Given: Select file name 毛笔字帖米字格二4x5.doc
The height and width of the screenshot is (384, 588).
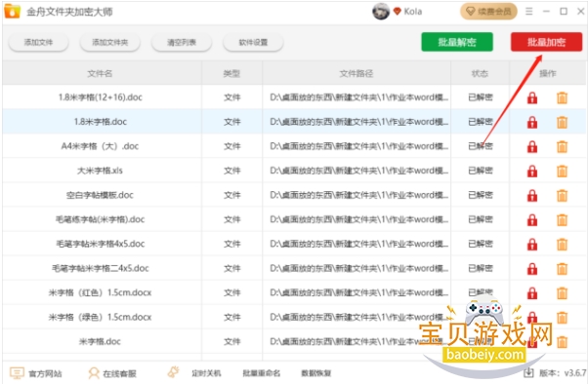Looking at the screenshot, I should point(101,268).
